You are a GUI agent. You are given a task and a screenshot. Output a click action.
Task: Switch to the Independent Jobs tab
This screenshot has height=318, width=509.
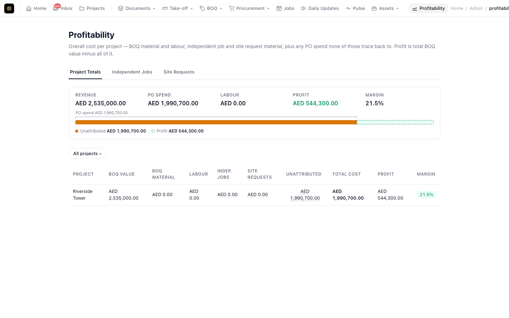132,72
